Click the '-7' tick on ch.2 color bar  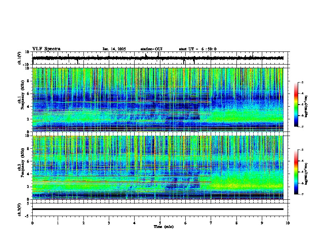(301, 194)
